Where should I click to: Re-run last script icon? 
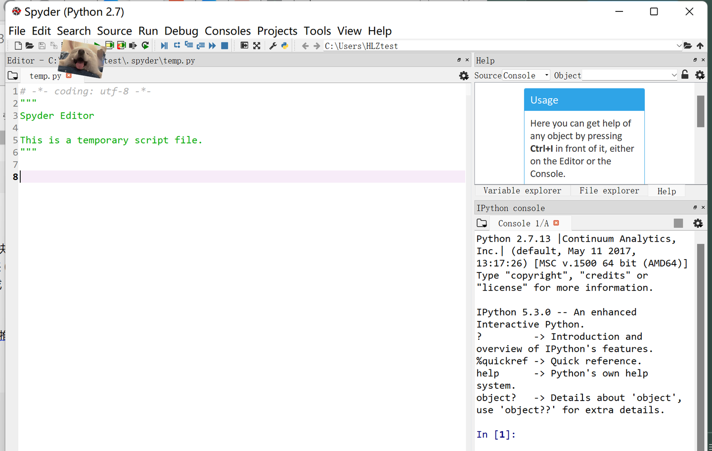pyautogui.click(x=145, y=46)
